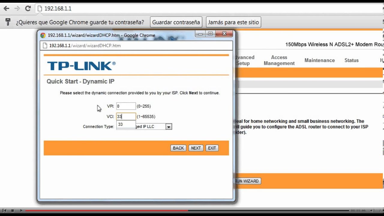Click the Chrome icon in the popup title bar

tap(43, 35)
